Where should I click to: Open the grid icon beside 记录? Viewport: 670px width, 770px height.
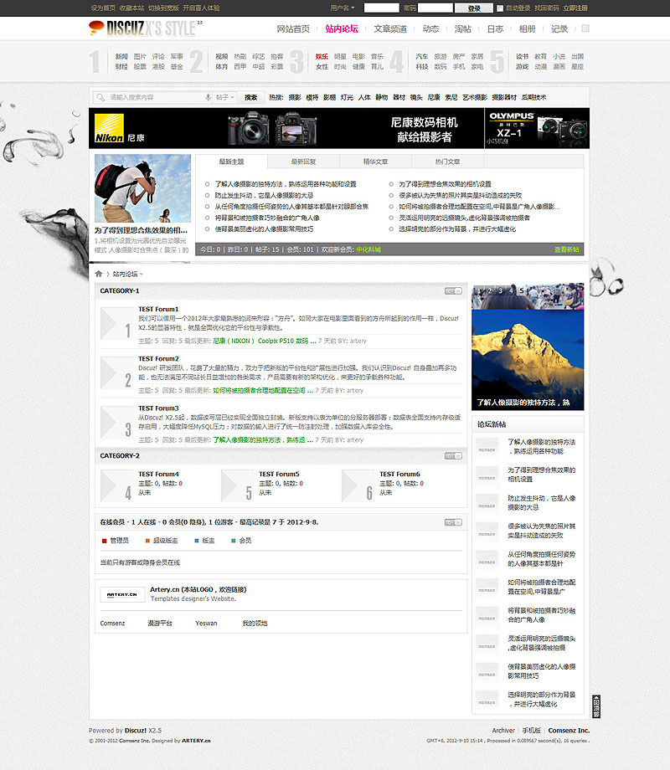pos(585,28)
